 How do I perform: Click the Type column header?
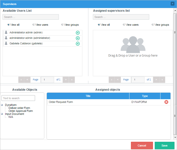click(145, 96)
